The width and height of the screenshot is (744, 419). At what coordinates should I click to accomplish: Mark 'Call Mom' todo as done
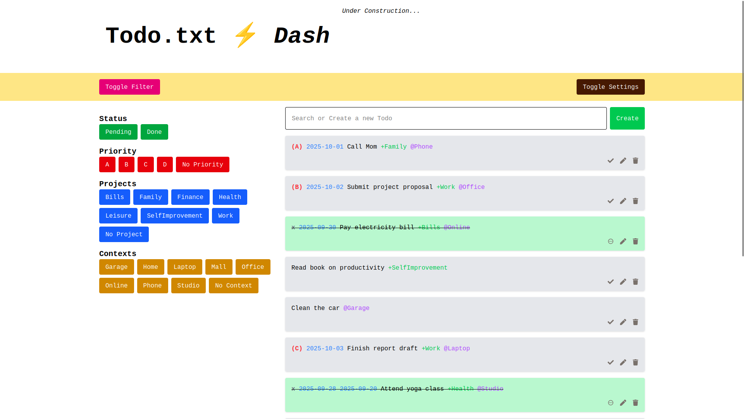tap(611, 161)
